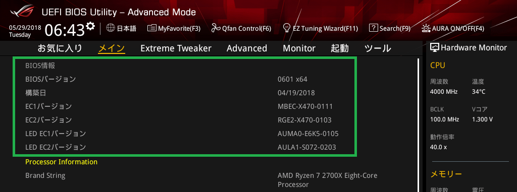This screenshot has width=517, height=192.
Task: Toggle AURA ON/OFF(F4)
Action: coord(453,28)
